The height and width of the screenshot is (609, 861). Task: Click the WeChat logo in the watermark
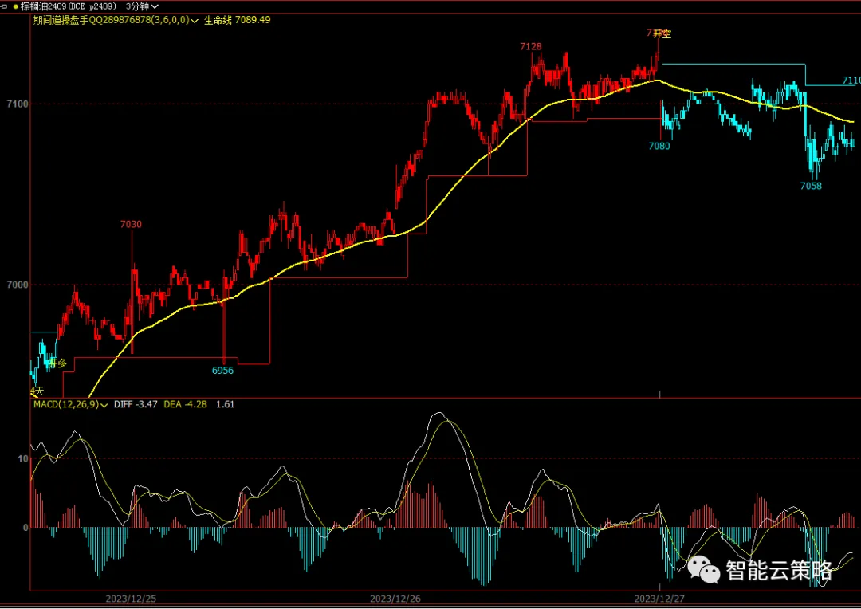click(x=704, y=570)
